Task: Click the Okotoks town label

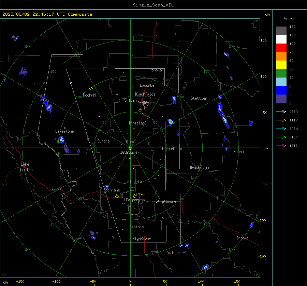Action: pyautogui.click(x=136, y=227)
